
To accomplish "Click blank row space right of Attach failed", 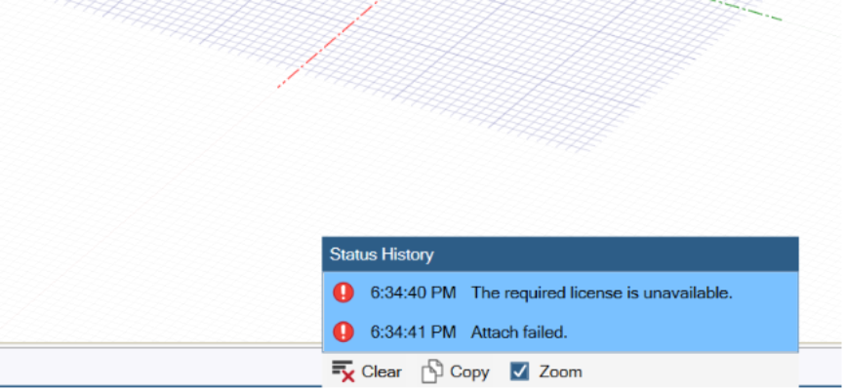I will [683, 331].
